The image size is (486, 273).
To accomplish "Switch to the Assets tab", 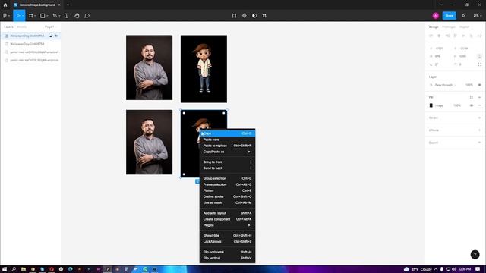I will (21, 27).
